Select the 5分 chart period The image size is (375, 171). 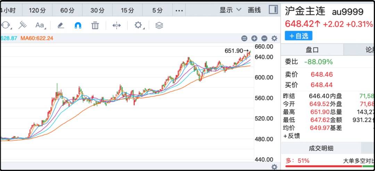point(157,10)
